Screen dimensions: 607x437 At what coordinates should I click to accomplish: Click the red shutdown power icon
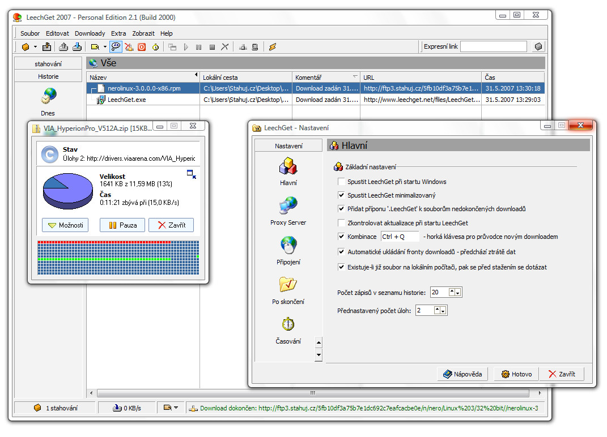pyautogui.click(x=142, y=47)
